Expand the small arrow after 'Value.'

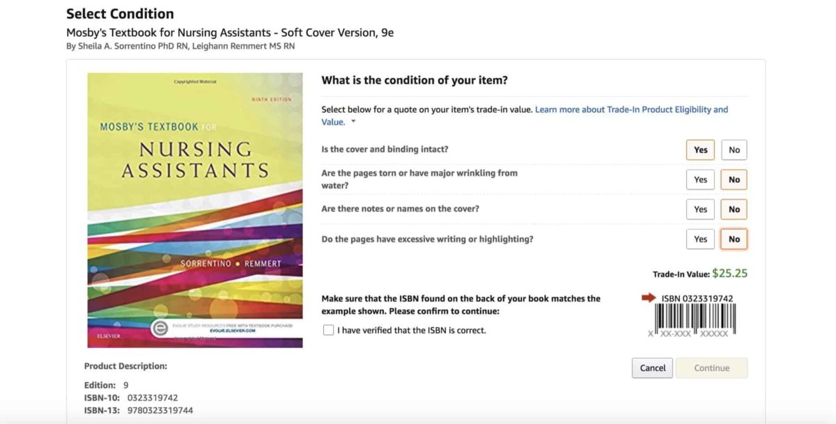tap(353, 122)
